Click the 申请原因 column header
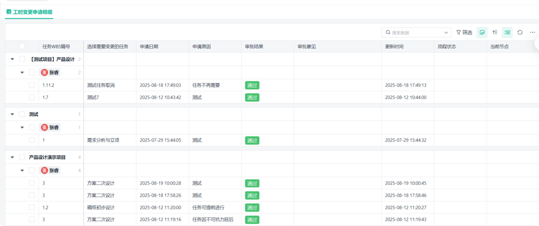The width and height of the screenshot is (539, 226). click(215, 46)
